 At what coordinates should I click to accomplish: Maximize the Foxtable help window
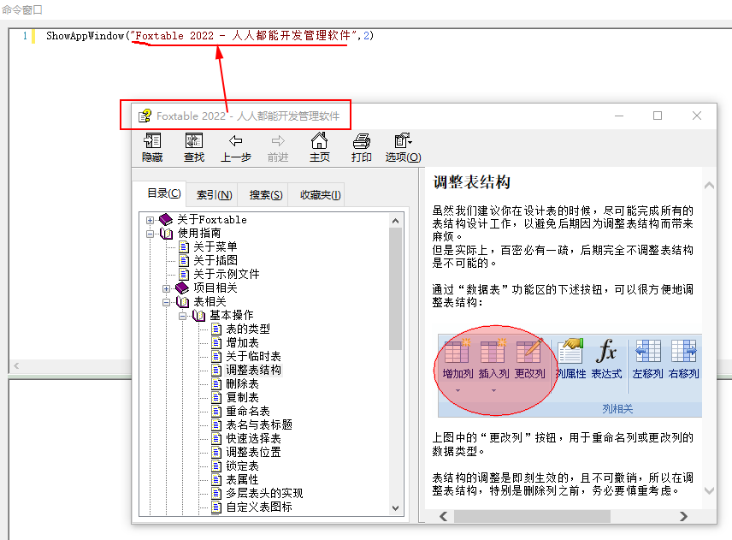[658, 116]
